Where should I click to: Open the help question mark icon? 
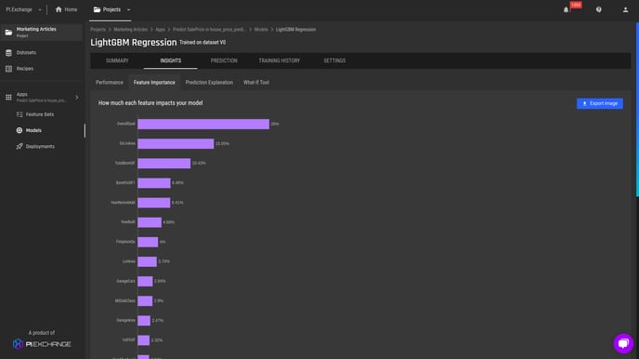coord(599,9)
